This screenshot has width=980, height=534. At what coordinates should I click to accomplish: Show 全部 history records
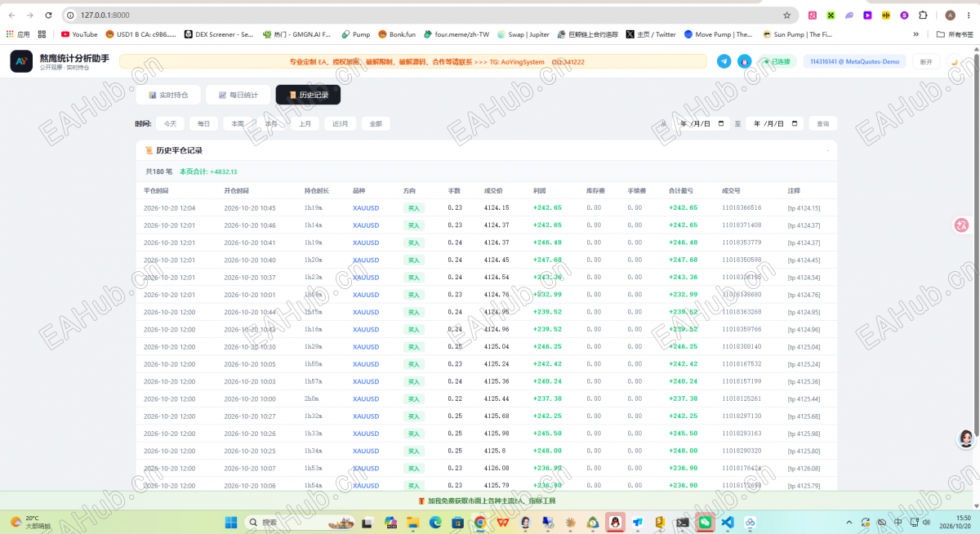coord(376,124)
